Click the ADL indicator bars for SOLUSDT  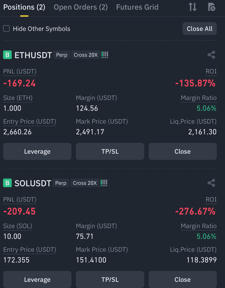[x=104, y=183]
